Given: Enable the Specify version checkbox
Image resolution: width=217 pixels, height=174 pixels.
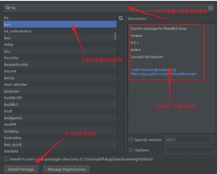Looking at the screenshot, I should point(131,139).
